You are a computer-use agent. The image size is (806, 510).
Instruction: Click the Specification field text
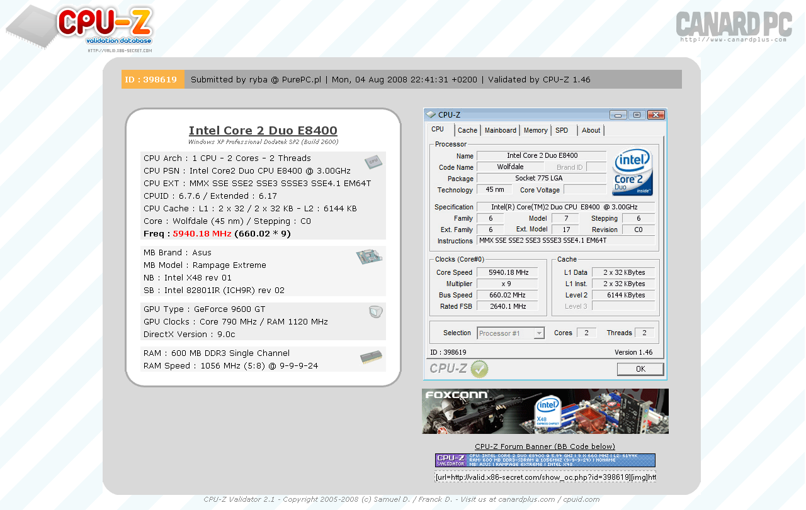pyautogui.click(x=565, y=207)
